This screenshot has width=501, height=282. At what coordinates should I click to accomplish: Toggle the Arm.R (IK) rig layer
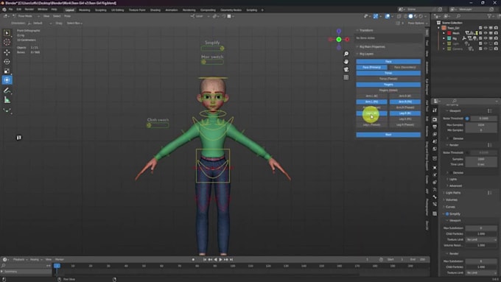coord(404,96)
